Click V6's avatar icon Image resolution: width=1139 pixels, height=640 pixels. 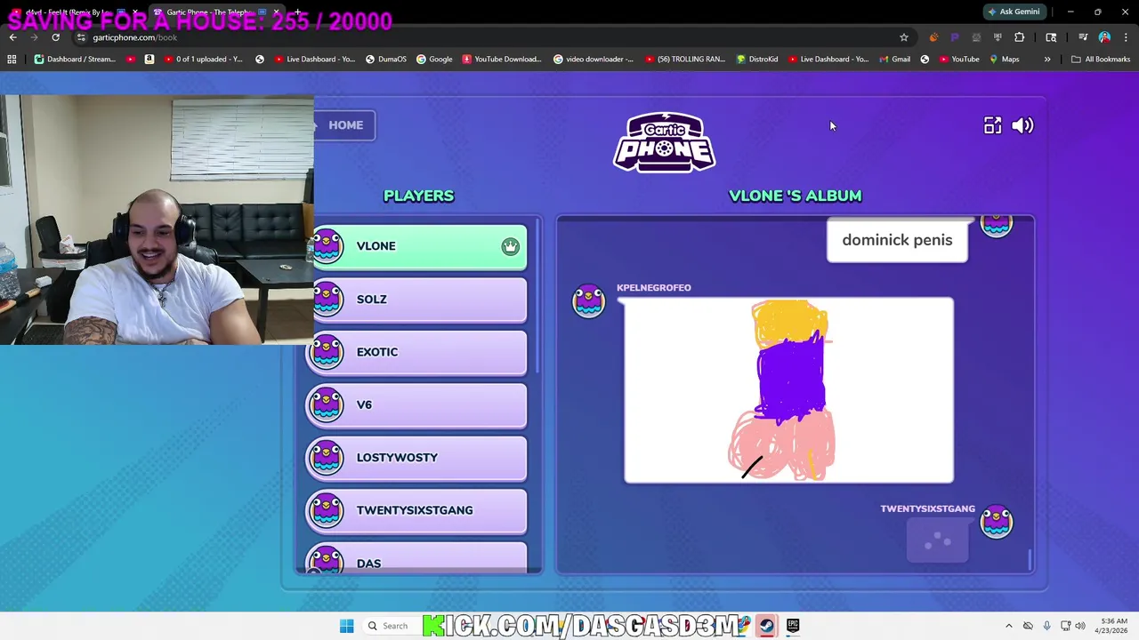click(x=327, y=404)
